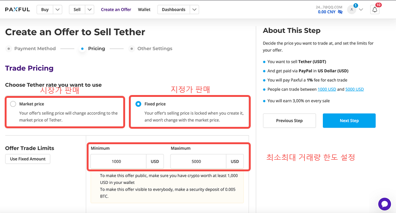Expand the Buy dropdown arrow
396x213 pixels.
[58, 9]
